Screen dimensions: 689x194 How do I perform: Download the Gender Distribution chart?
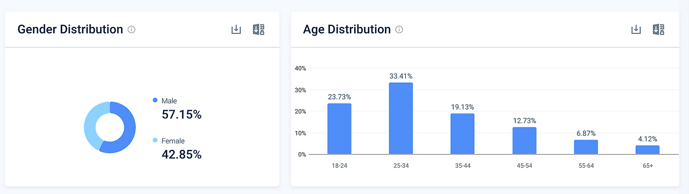click(x=236, y=30)
